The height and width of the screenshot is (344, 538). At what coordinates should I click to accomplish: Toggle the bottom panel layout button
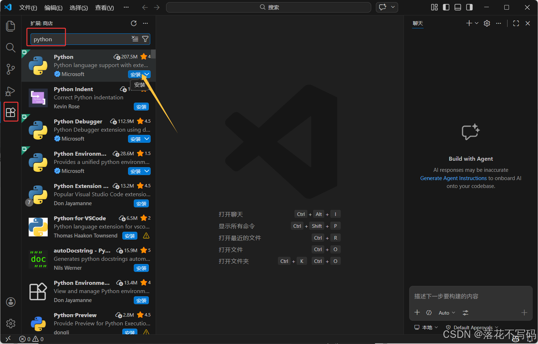(x=458, y=7)
